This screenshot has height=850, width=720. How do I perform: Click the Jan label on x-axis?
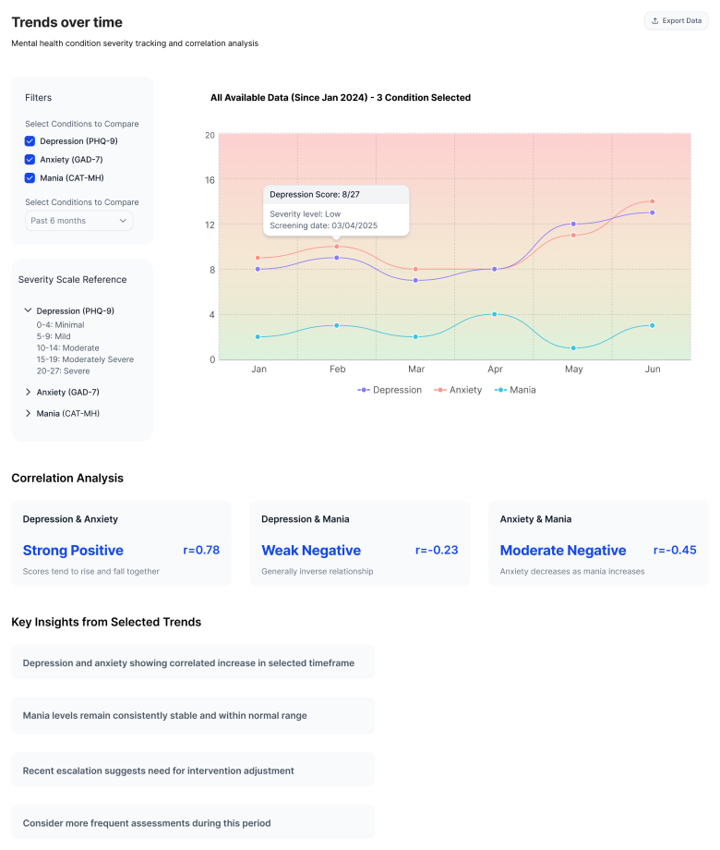pyautogui.click(x=258, y=369)
